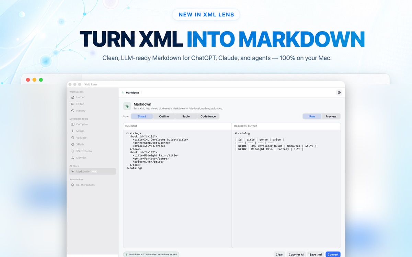Click the green zoom button of the background window

tap(41, 80)
